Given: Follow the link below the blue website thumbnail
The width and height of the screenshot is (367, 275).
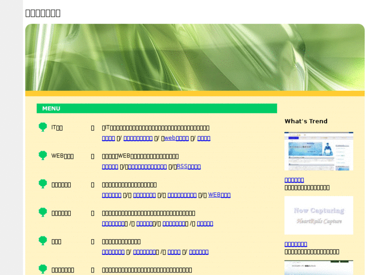Looking at the screenshot, I should tap(294, 180).
